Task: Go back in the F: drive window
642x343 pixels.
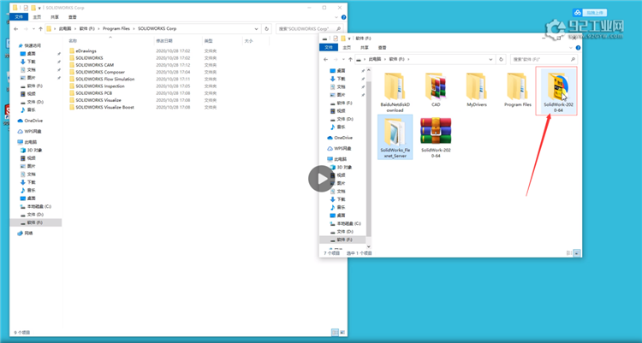Action: pyautogui.click(x=326, y=59)
